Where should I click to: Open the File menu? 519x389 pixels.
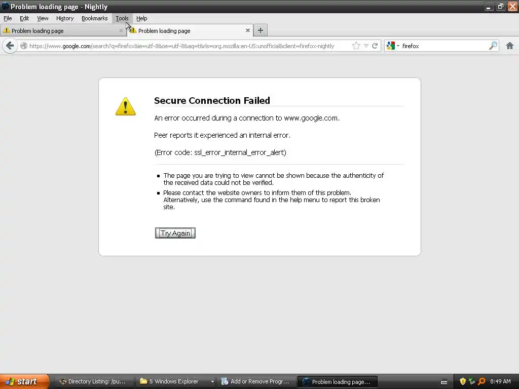coord(8,19)
